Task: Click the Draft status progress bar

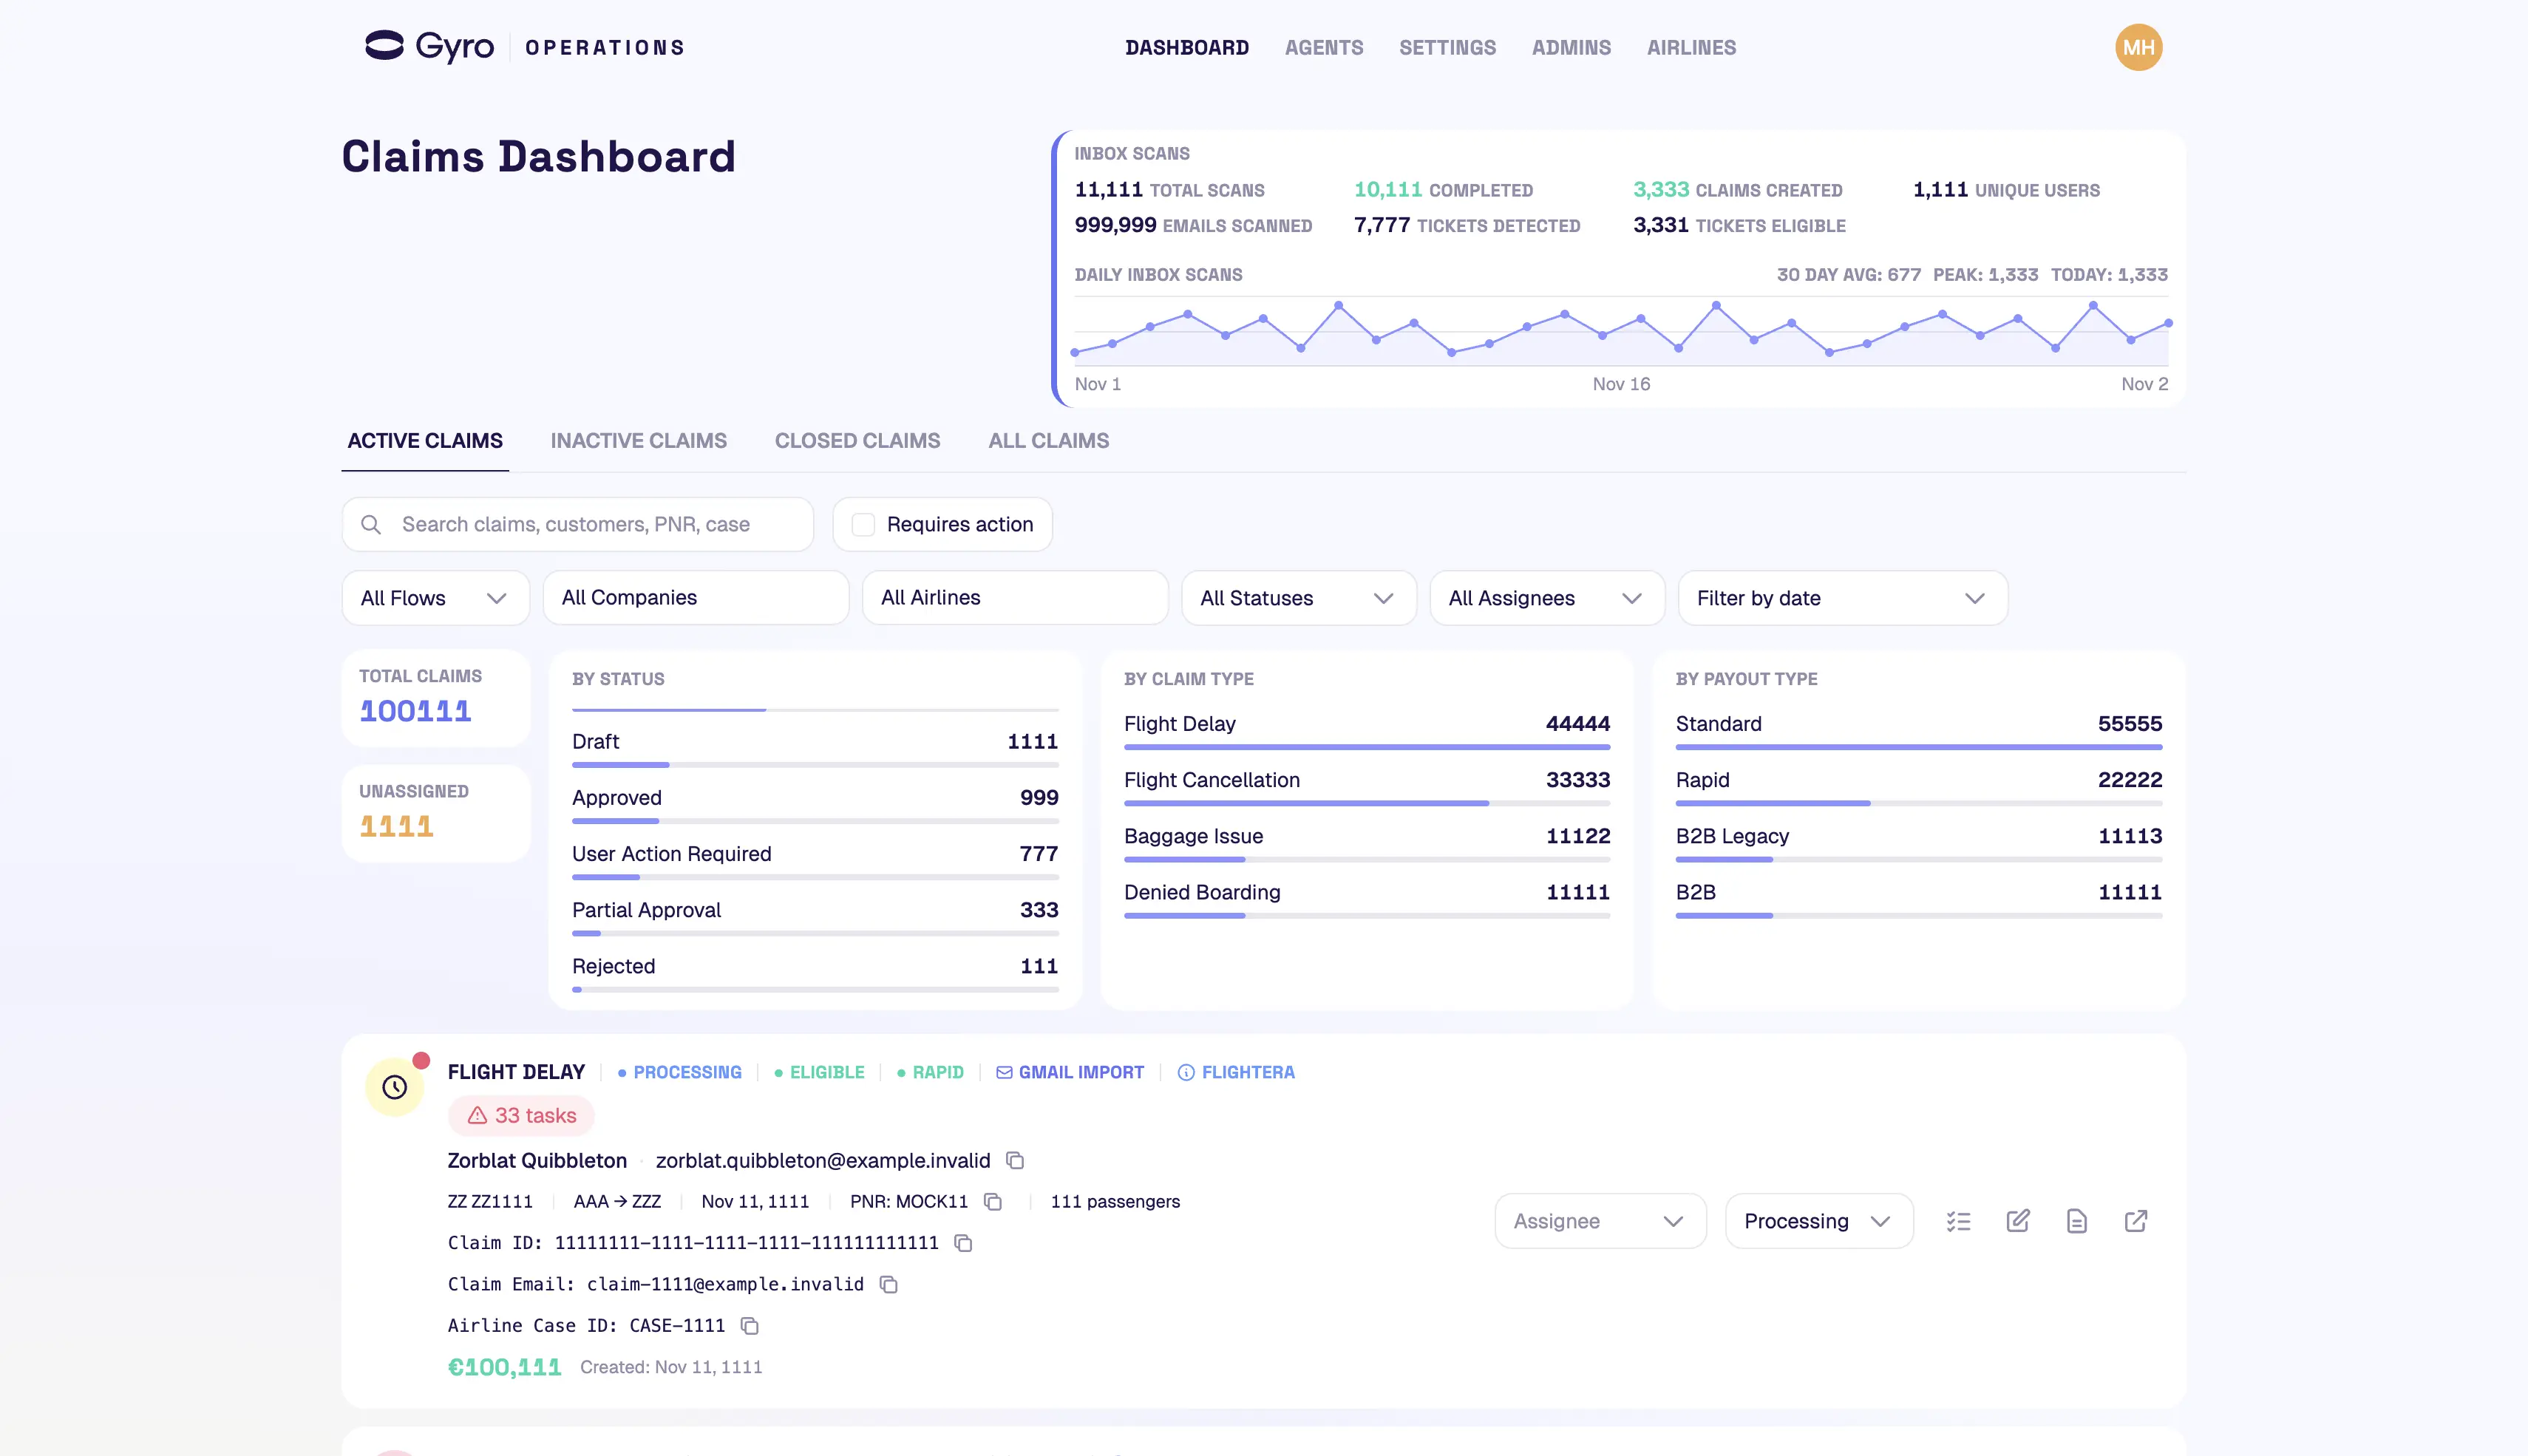Action: click(x=815, y=765)
